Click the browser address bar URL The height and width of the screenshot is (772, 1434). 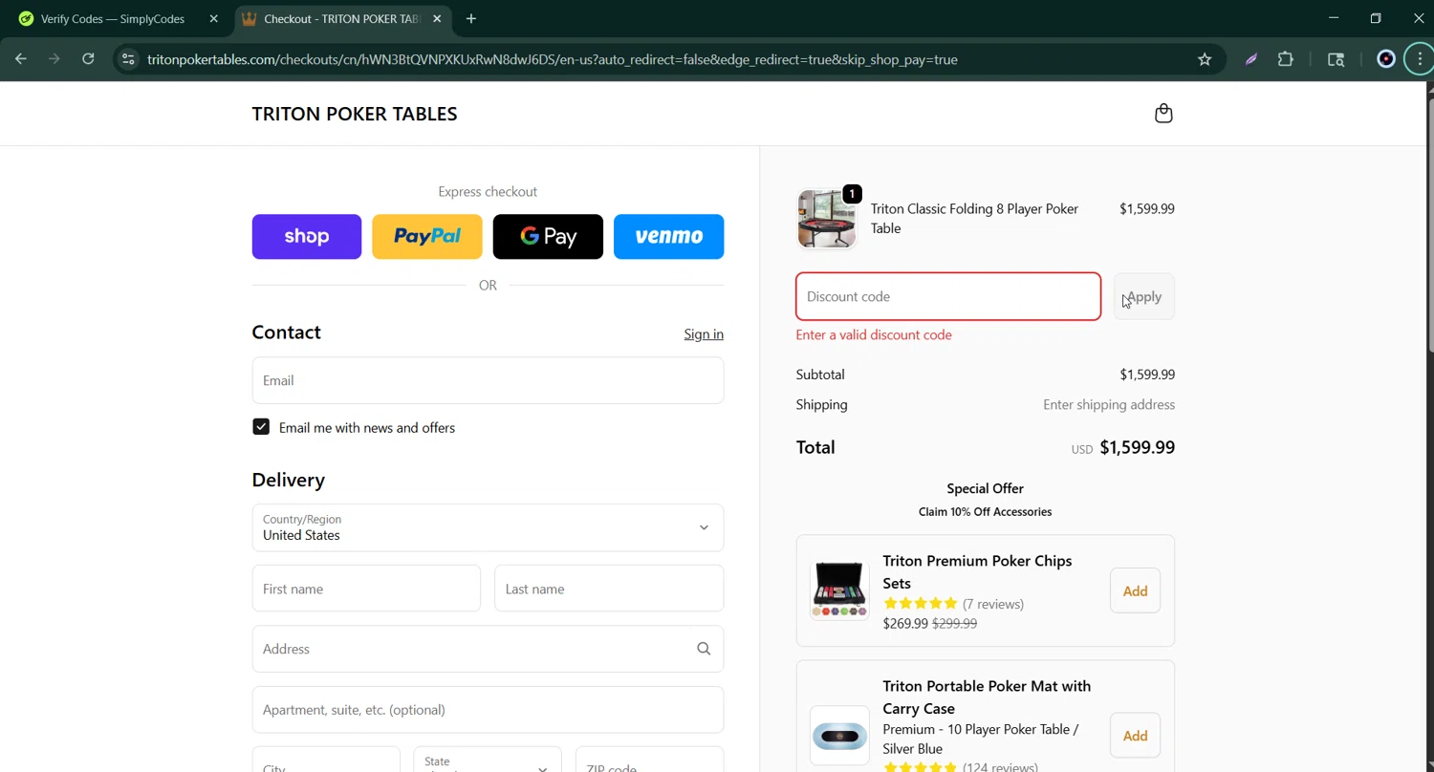coord(553,59)
